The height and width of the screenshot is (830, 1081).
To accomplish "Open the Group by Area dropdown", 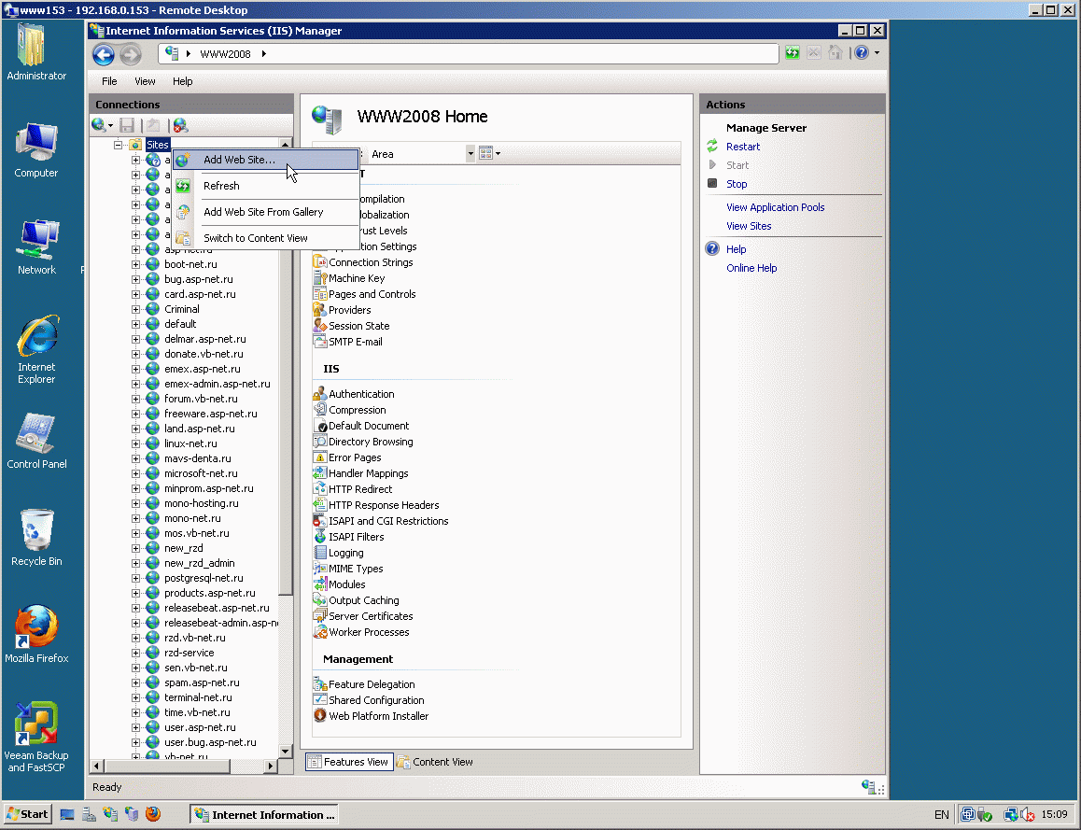I will [x=470, y=154].
